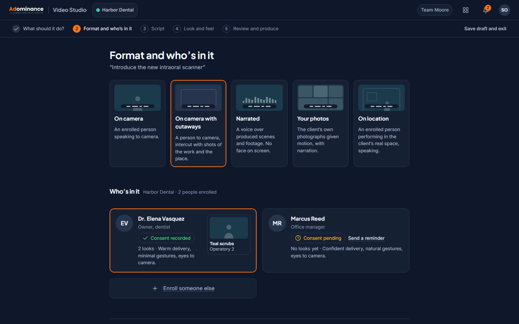Click the clock icon in Consent pending
The width and height of the screenshot is (519, 324).
(298, 238)
